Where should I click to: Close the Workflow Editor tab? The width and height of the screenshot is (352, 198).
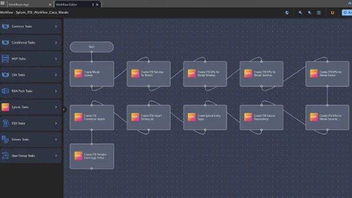tap(97, 5)
